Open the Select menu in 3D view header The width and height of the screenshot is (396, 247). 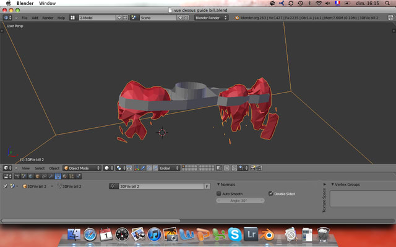point(40,168)
